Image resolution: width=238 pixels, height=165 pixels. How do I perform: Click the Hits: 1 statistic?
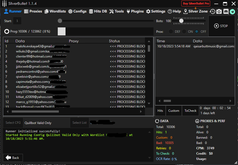(x=161, y=132)
